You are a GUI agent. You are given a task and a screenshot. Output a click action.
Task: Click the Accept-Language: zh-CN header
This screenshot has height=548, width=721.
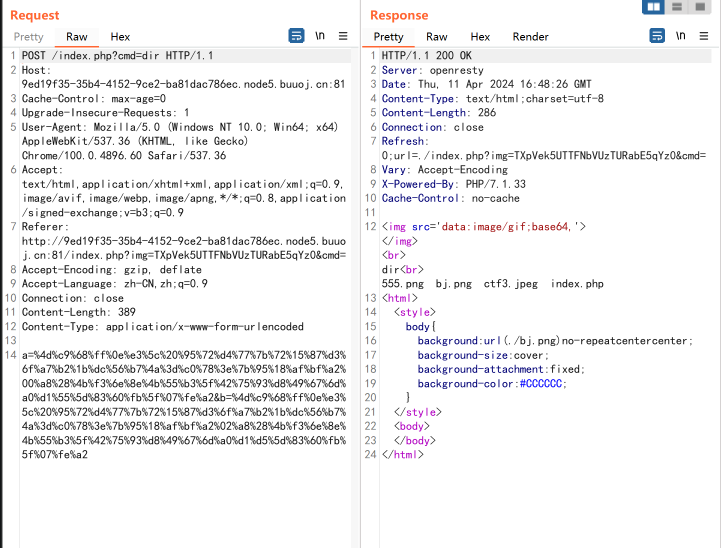click(x=115, y=283)
